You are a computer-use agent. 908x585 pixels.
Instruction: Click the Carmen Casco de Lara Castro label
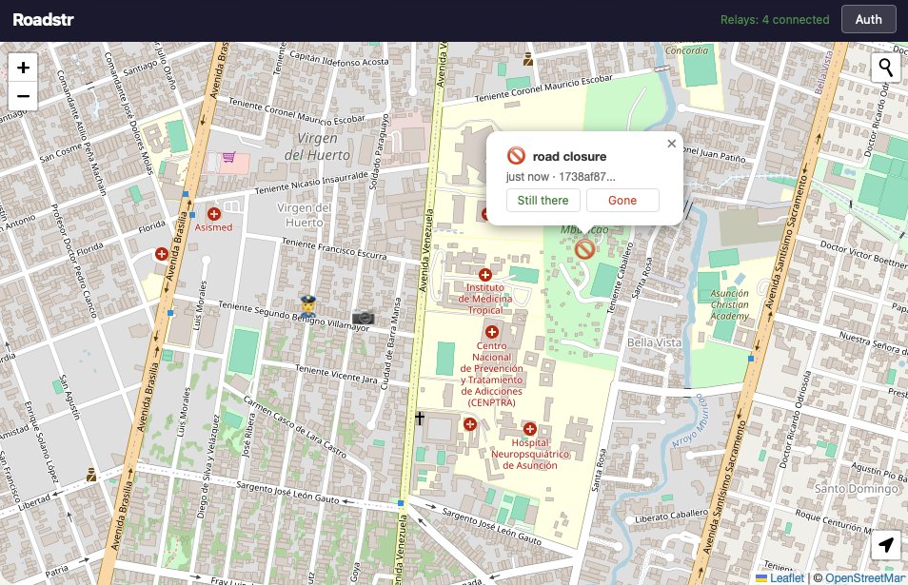[295, 427]
